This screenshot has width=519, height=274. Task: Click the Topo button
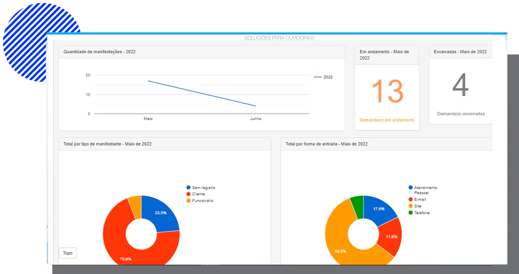pyautogui.click(x=68, y=253)
